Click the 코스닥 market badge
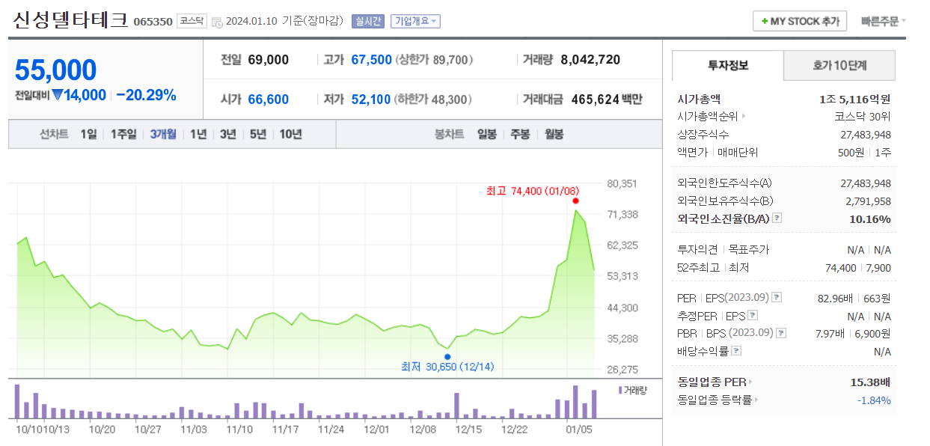Image resolution: width=930 pixels, height=446 pixels. 192,21
